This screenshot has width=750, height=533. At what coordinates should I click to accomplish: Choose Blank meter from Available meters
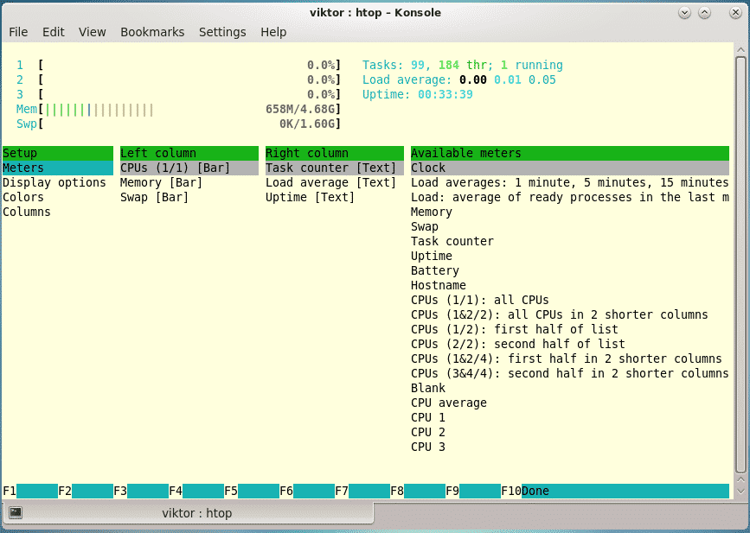tap(427, 388)
